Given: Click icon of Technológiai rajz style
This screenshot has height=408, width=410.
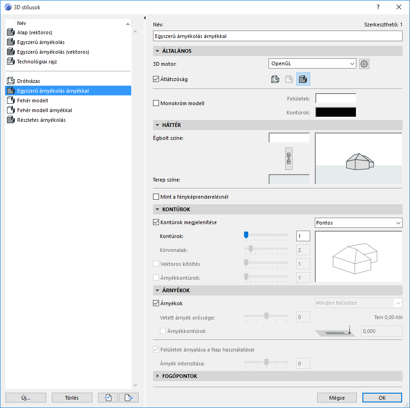Looking at the screenshot, I should pyautogui.click(x=11, y=62).
